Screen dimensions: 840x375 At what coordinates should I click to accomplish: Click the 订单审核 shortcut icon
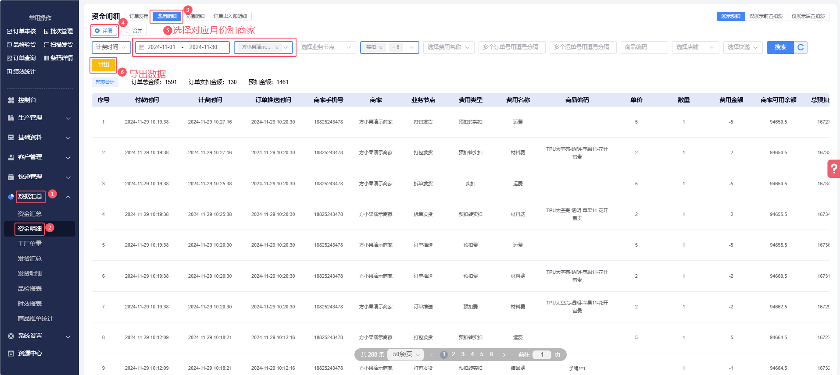tap(10, 32)
